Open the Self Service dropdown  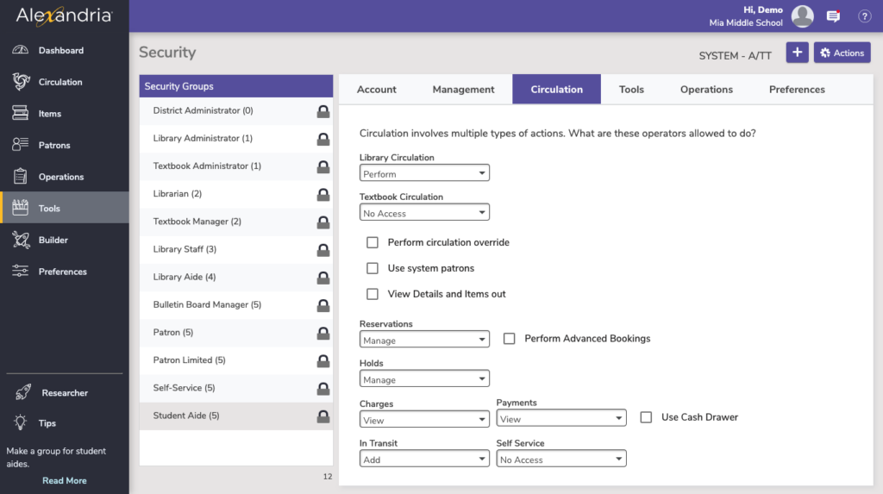tap(561, 460)
